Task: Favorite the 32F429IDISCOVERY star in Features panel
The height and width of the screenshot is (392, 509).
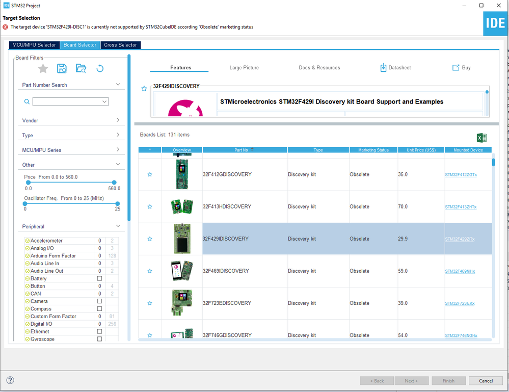Action: coord(144,88)
